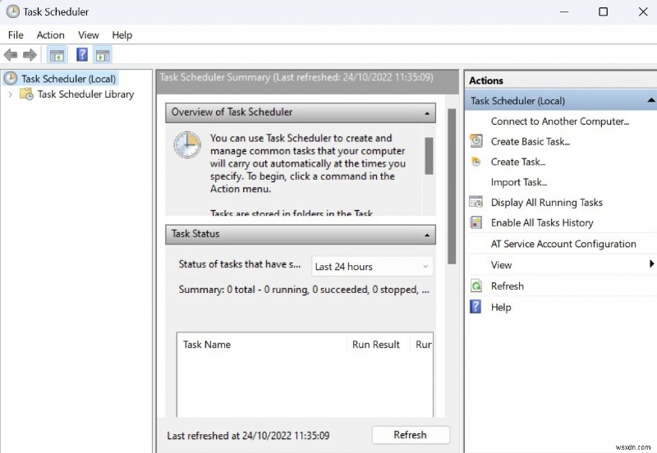Open the Action menu
Image resolution: width=657 pixels, height=453 pixels.
pos(51,35)
